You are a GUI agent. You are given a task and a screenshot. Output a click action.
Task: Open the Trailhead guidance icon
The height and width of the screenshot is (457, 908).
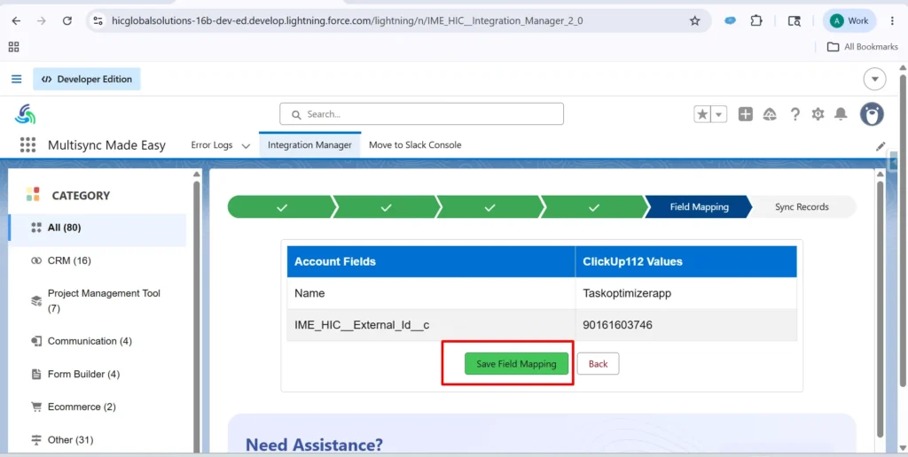[770, 114]
